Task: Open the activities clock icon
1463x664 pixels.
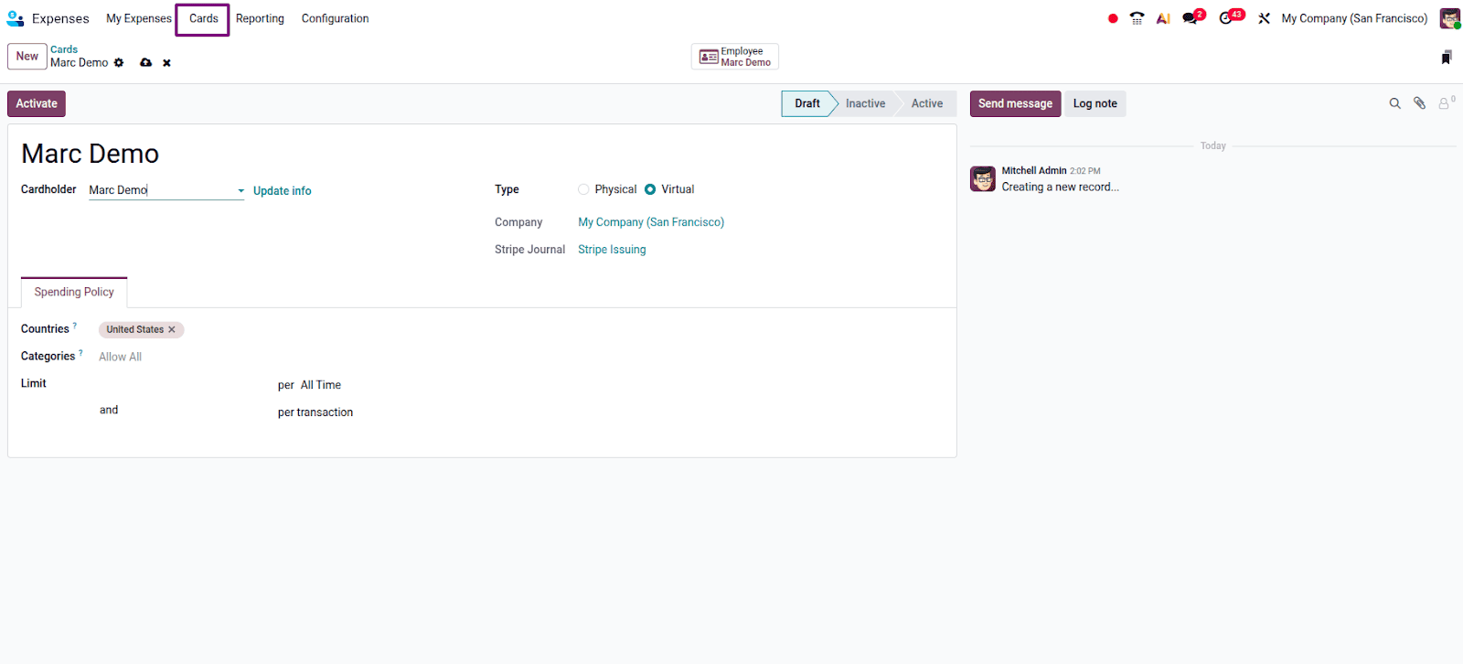Action: pyautogui.click(x=1226, y=18)
